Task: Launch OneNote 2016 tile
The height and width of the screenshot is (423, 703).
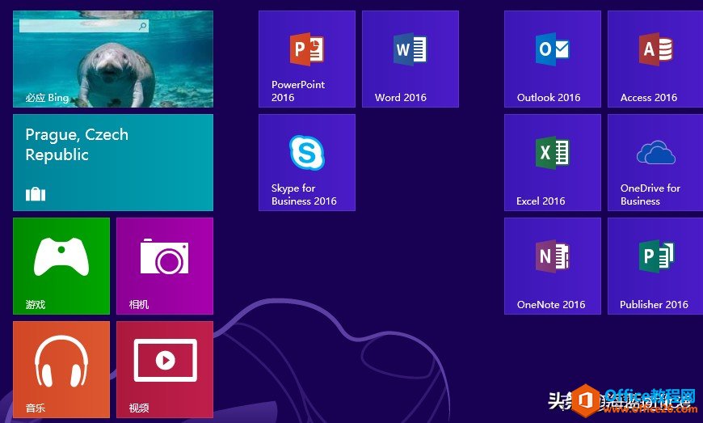Action: pyautogui.click(x=553, y=266)
